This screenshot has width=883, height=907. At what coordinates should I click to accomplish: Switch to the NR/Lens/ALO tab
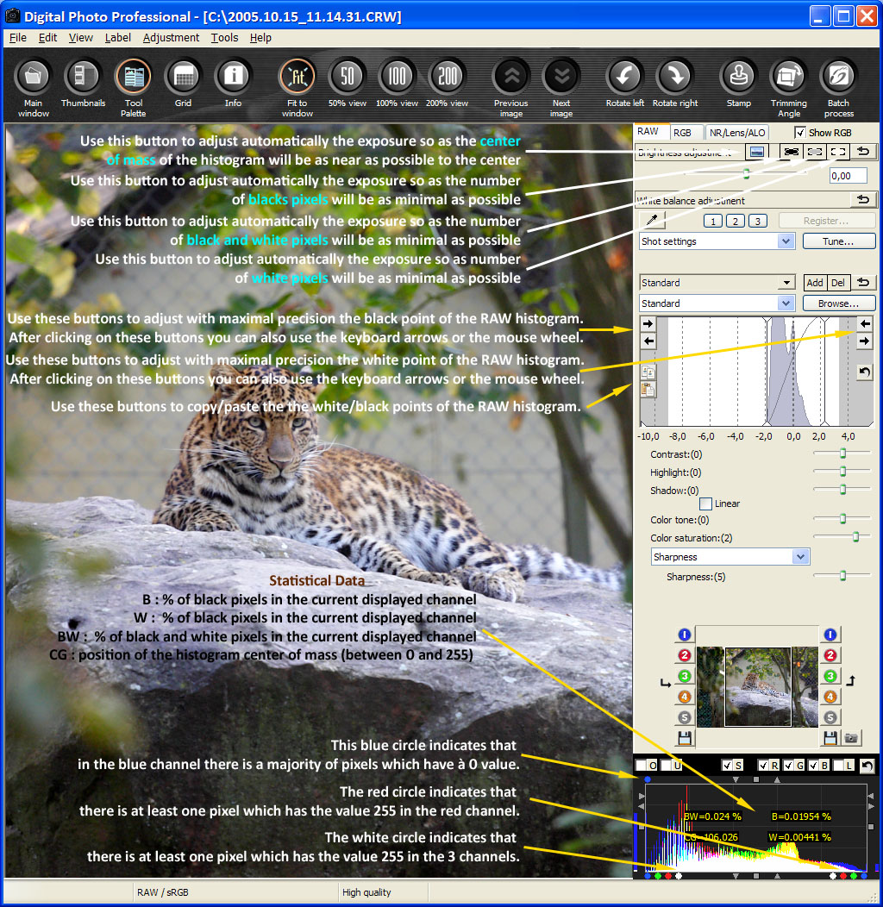[x=737, y=133]
